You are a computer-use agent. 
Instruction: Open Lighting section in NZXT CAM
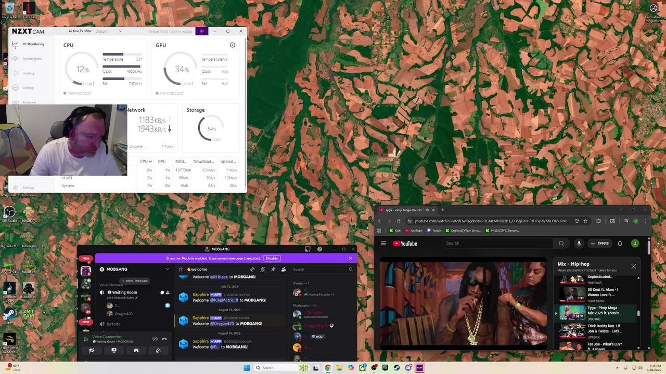[24, 73]
